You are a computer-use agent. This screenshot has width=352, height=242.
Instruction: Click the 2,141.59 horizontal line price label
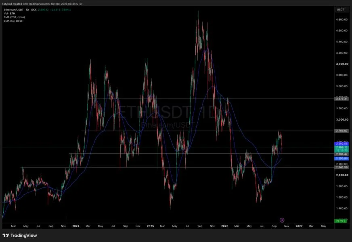click(x=342, y=167)
